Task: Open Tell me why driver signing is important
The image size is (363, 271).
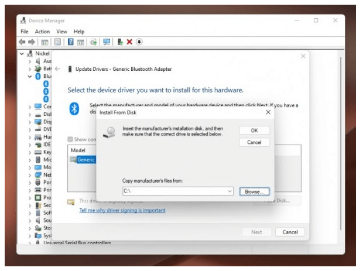Action: 122,210
